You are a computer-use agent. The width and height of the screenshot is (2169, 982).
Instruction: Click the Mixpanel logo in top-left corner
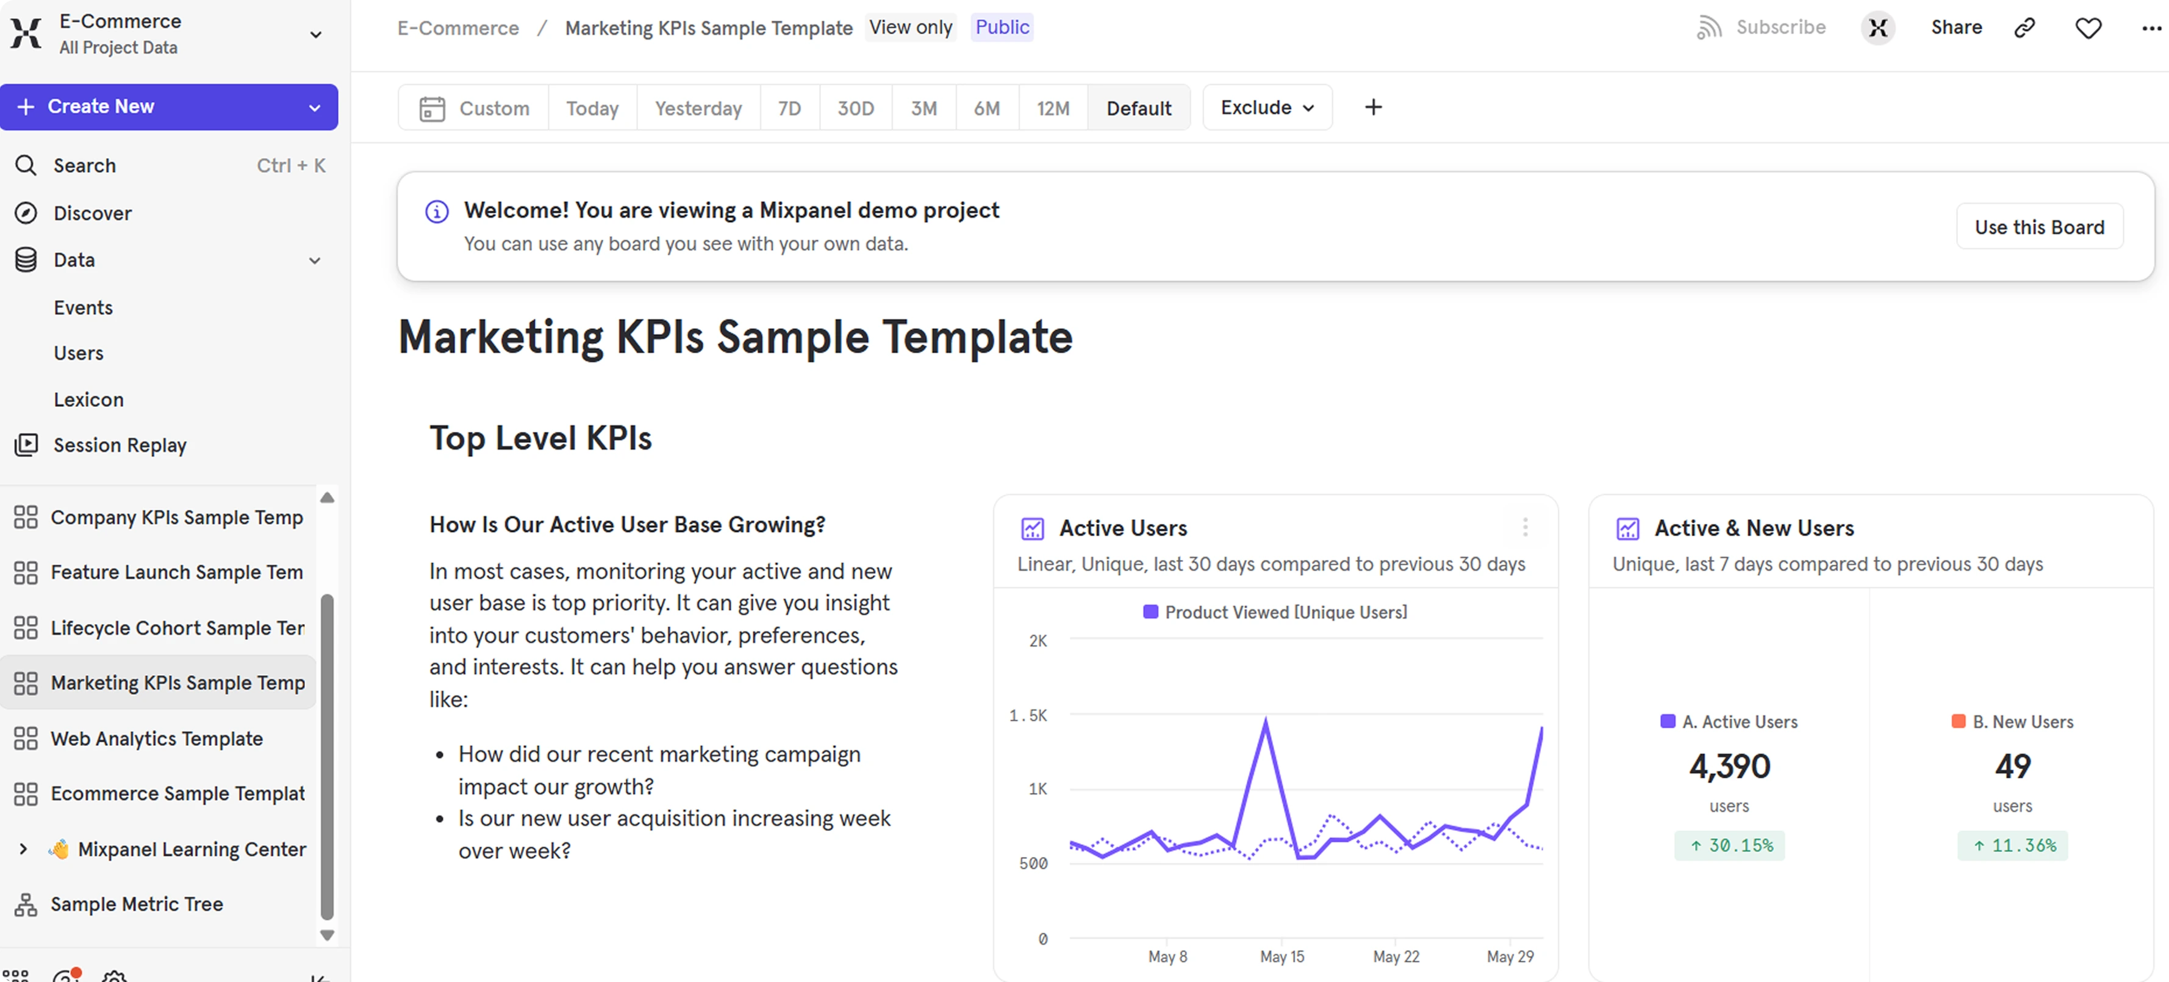point(25,34)
